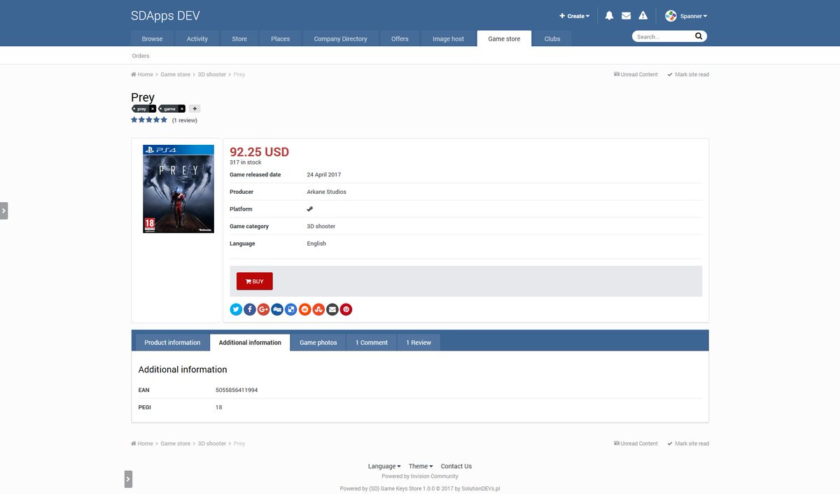Switch to the 1 Comment tab
840x494 pixels.
[372, 342]
